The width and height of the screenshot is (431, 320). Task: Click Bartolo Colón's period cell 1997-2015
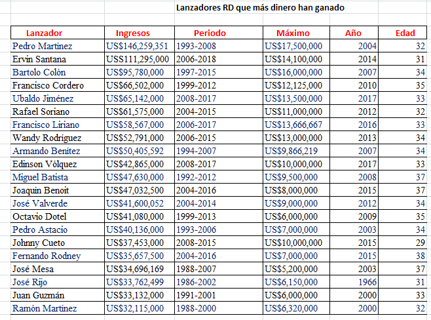pyautogui.click(x=197, y=72)
